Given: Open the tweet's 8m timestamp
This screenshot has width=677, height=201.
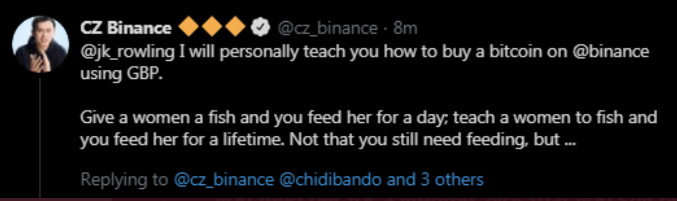Looking at the screenshot, I should (x=405, y=29).
